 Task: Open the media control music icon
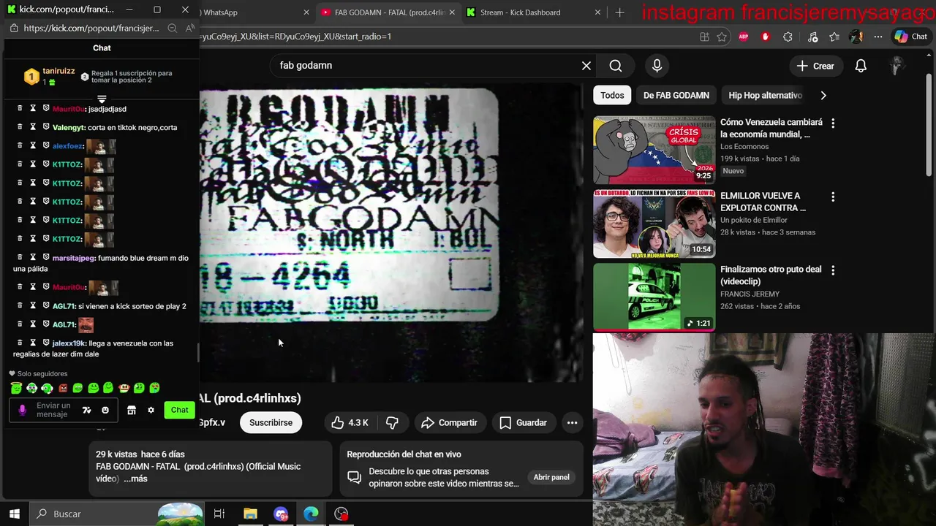click(x=812, y=37)
